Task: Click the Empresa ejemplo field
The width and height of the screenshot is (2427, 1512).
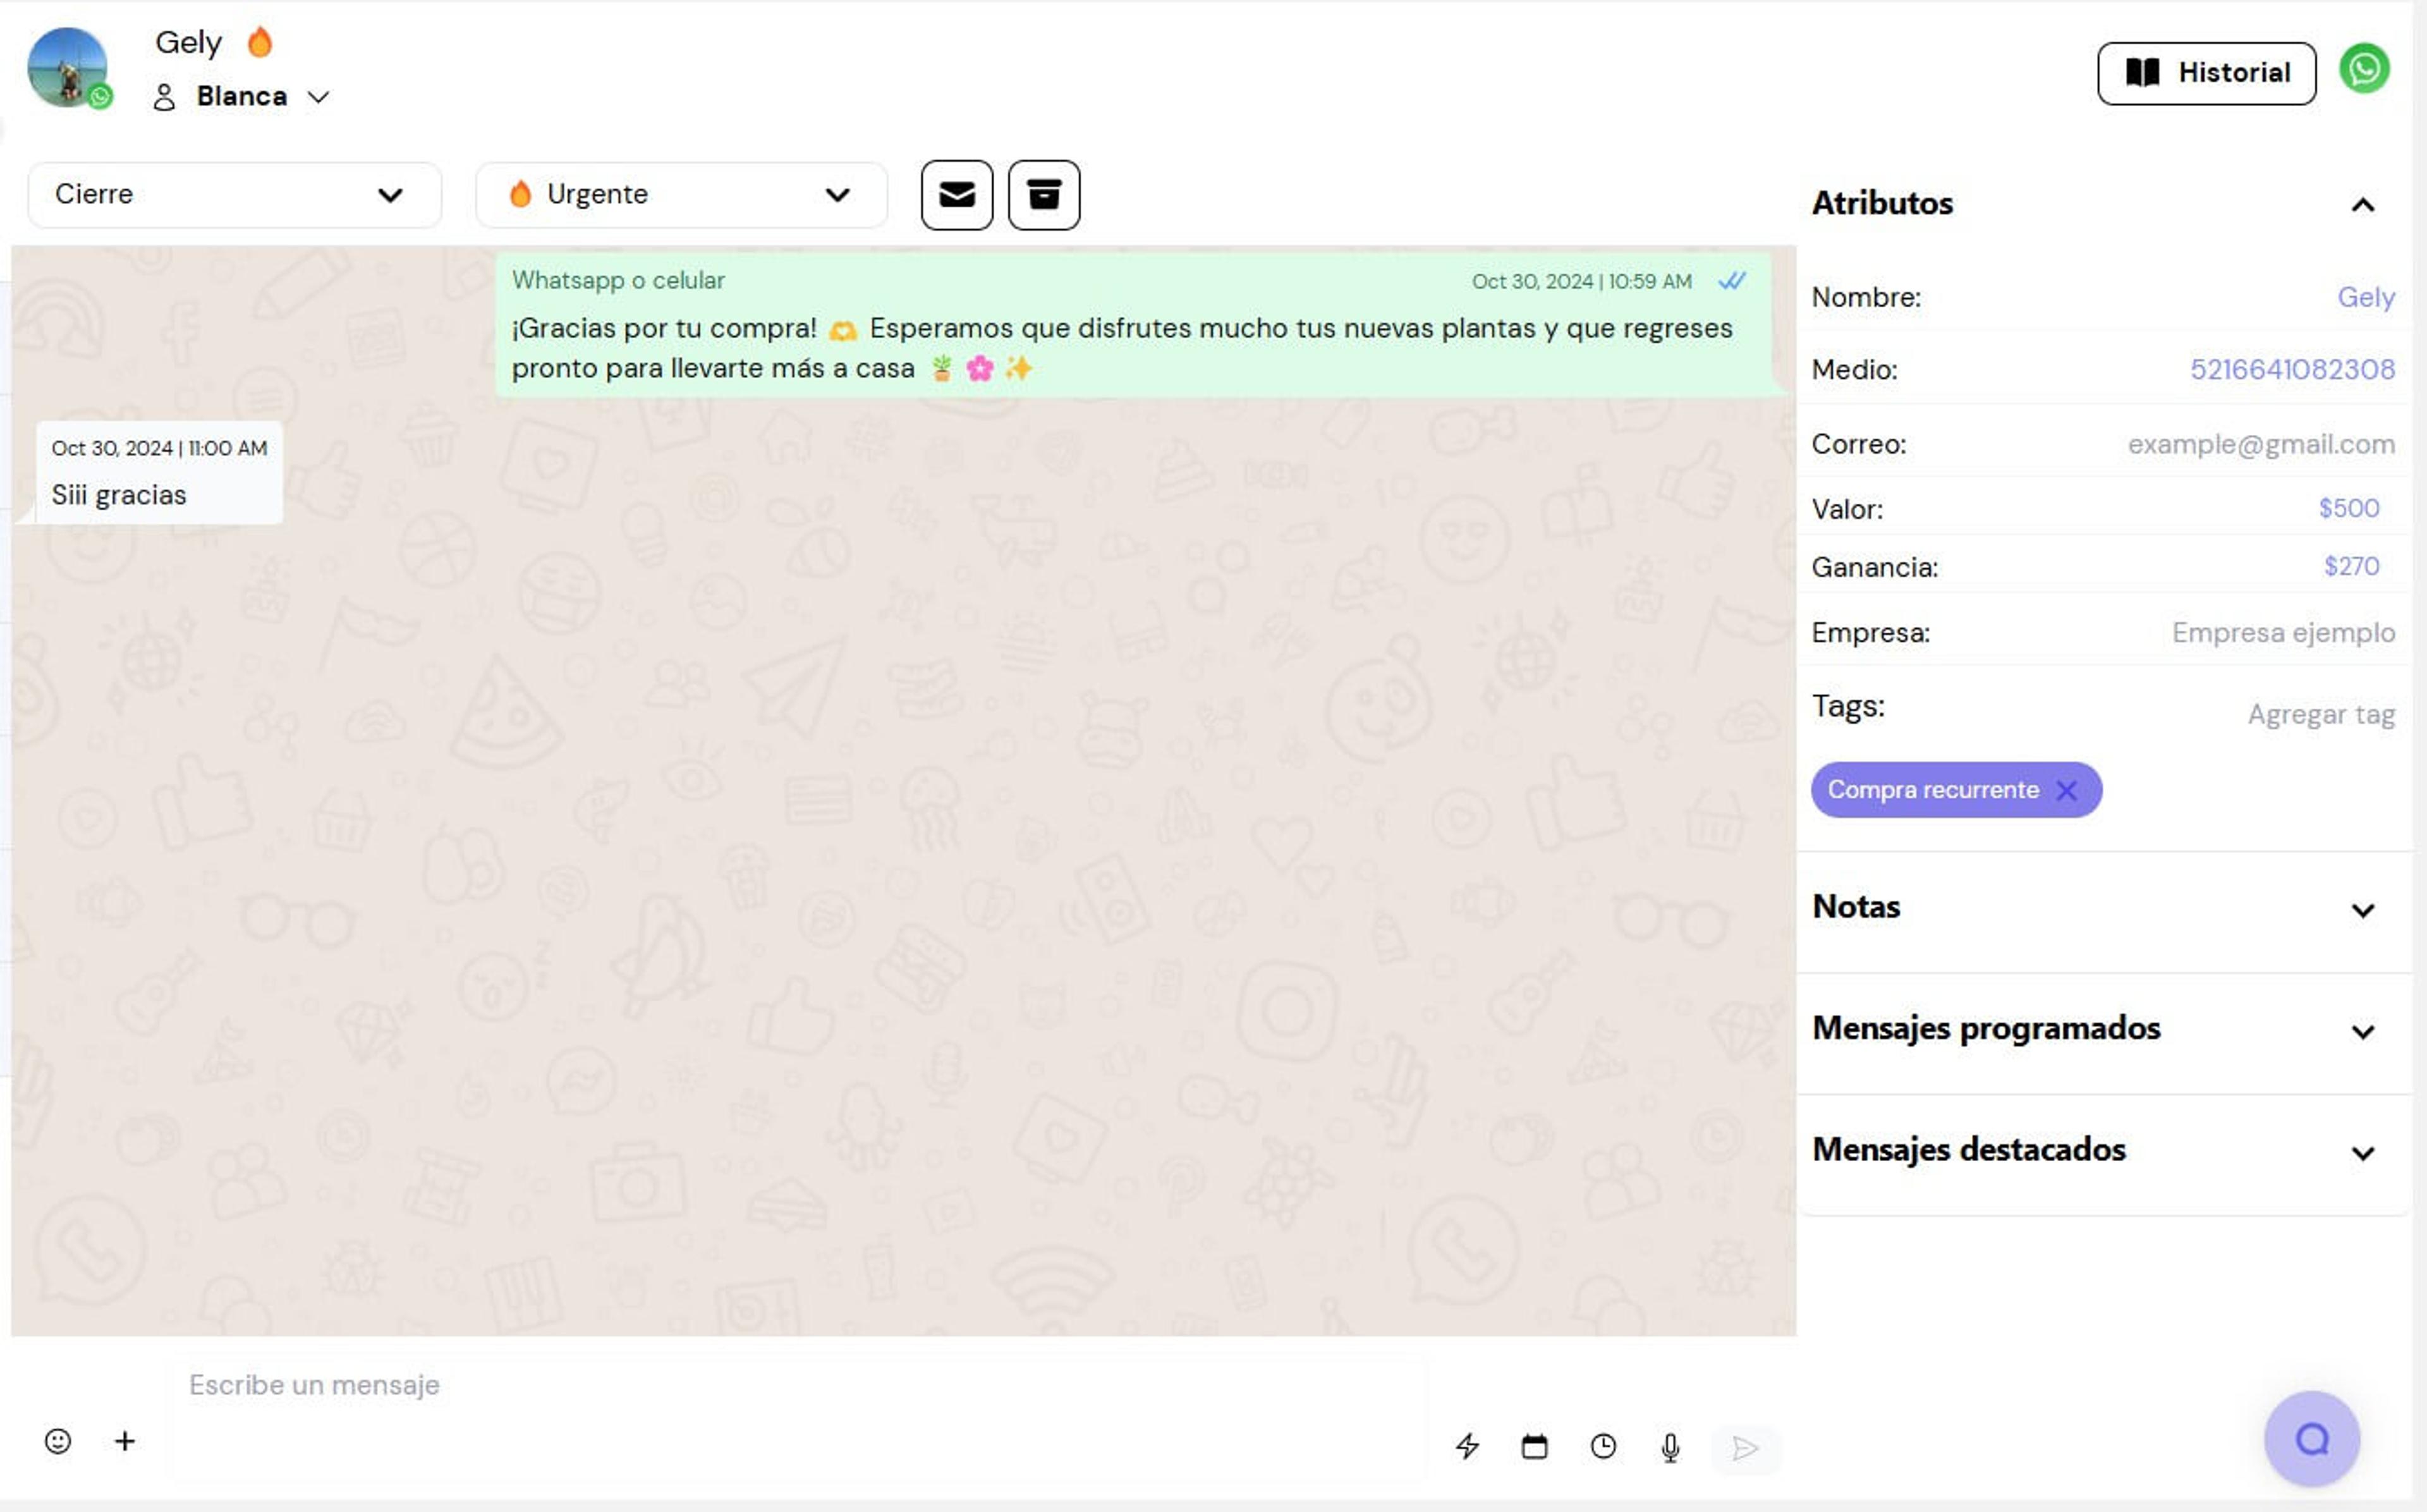Action: (2283, 632)
